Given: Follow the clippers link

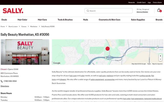Looking at the screenshot, I should tap(63, 80).
